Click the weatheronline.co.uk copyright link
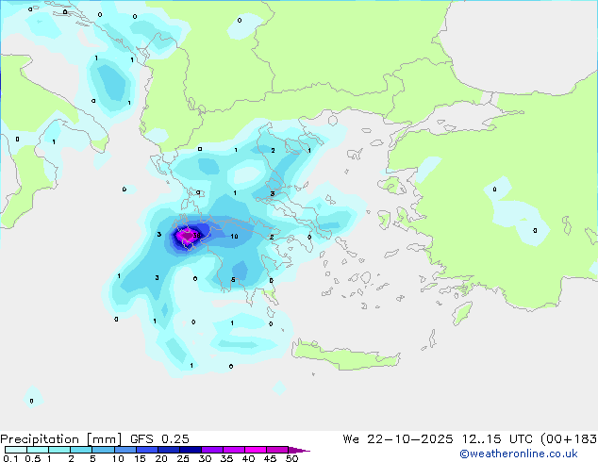Screen dimensions: 598x462 [519, 454]
